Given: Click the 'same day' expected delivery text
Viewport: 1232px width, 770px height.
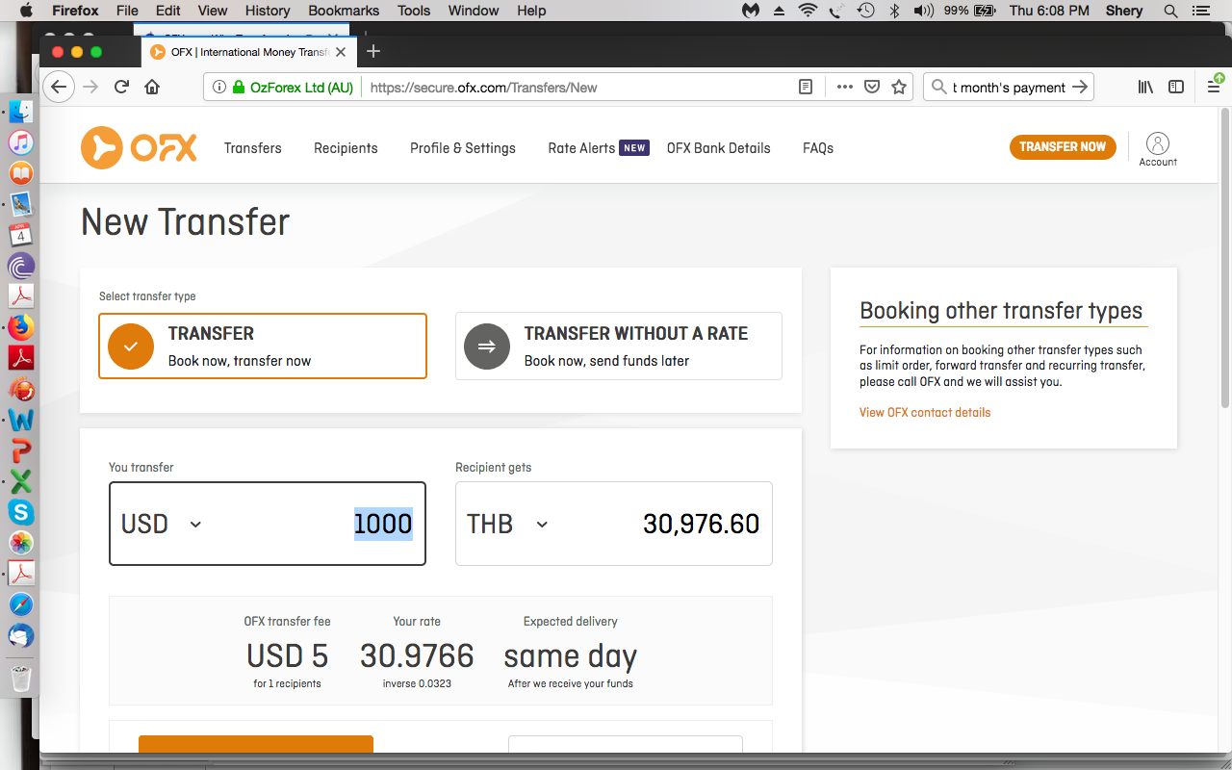Looking at the screenshot, I should click(x=570, y=656).
